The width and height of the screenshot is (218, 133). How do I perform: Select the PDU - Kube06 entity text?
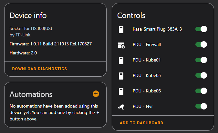coord(147,91)
